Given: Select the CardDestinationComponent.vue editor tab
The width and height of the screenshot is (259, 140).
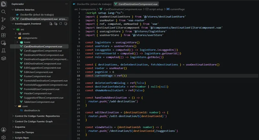Looking at the screenshot, I should [136, 4].
